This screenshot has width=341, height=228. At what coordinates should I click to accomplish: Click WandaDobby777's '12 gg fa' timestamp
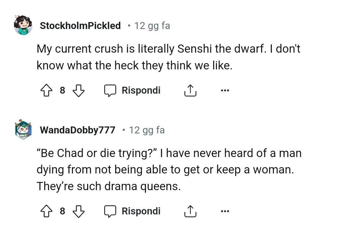[x=147, y=130]
